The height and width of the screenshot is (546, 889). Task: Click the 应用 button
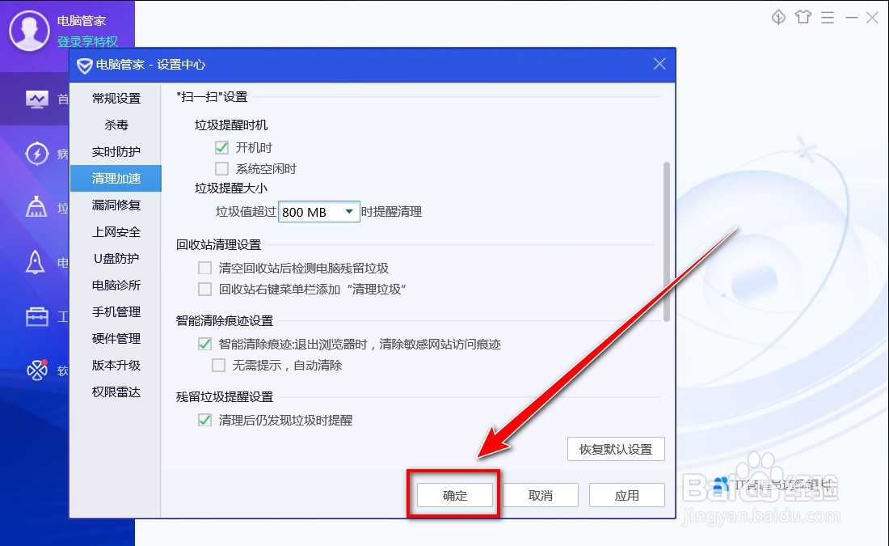click(627, 496)
